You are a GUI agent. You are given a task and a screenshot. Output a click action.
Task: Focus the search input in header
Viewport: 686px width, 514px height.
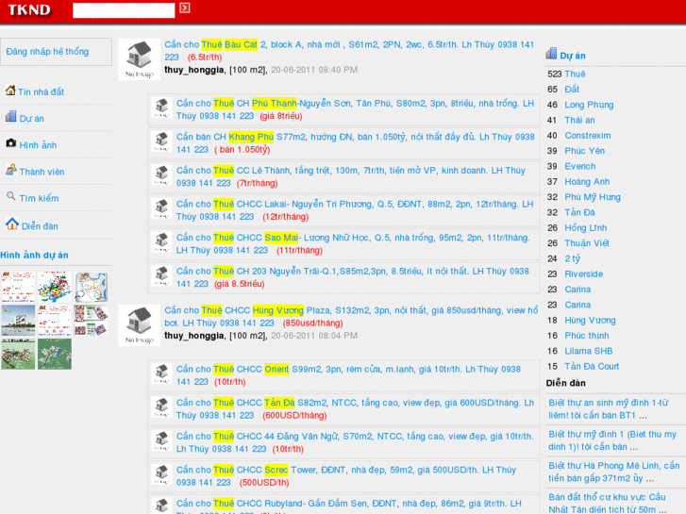point(124,10)
